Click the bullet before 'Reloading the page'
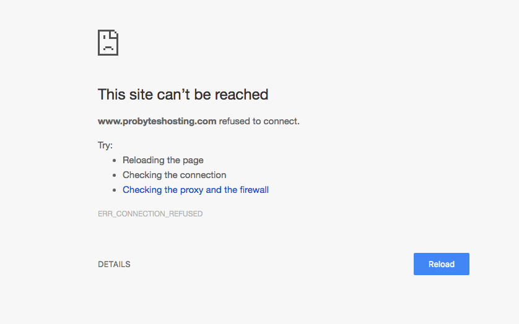This screenshot has width=519, height=324. coord(114,161)
